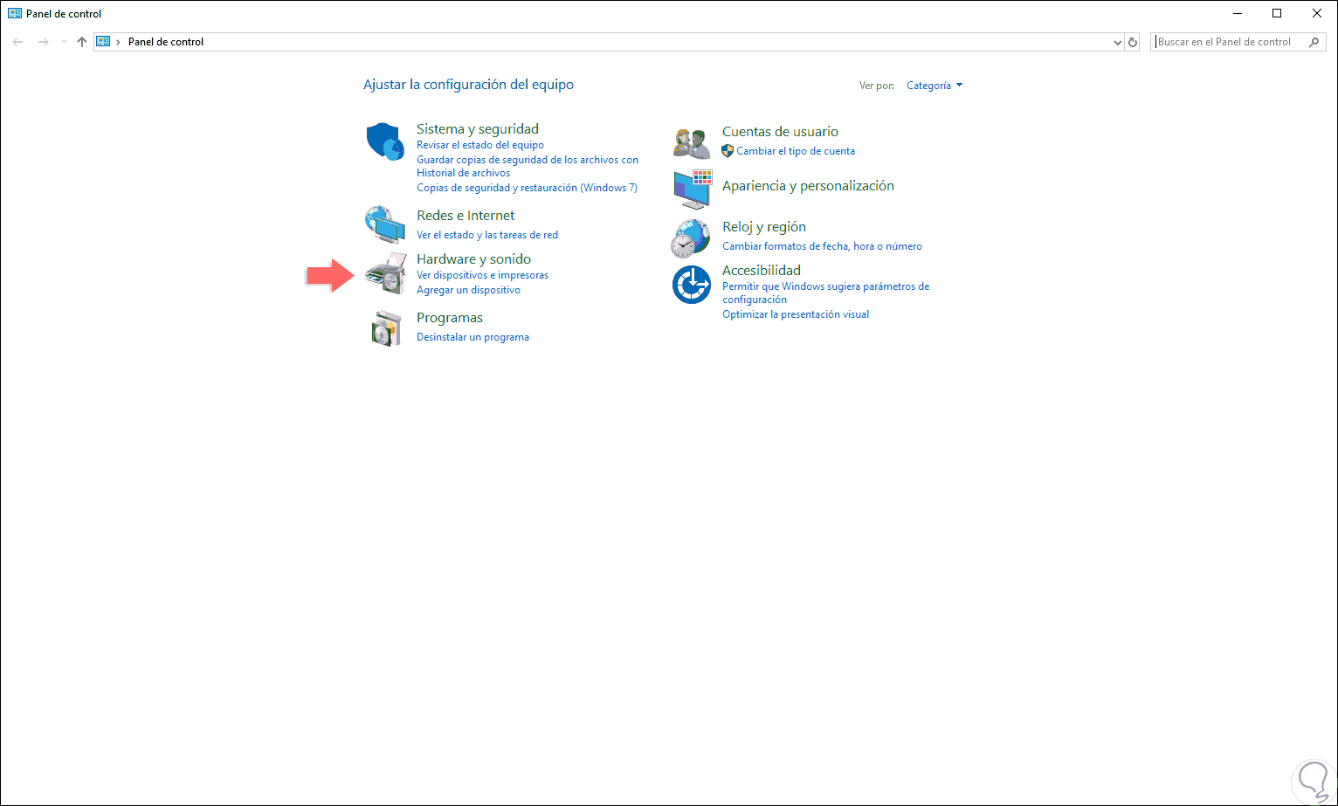1338x806 pixels.
Task: Click Ver el estado y las tareas de red
Action: point(487,235)
